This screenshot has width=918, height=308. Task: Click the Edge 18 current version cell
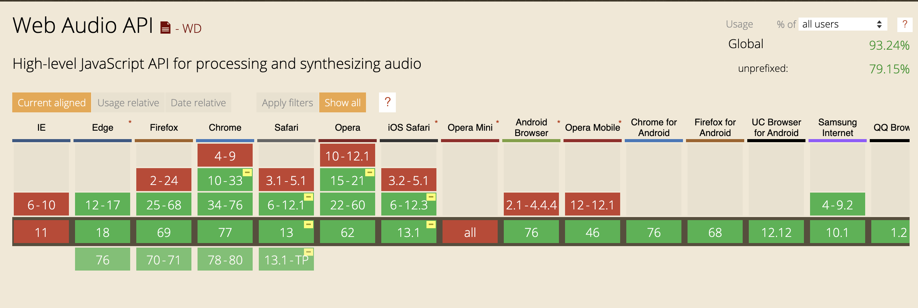(x=103, y=232)
